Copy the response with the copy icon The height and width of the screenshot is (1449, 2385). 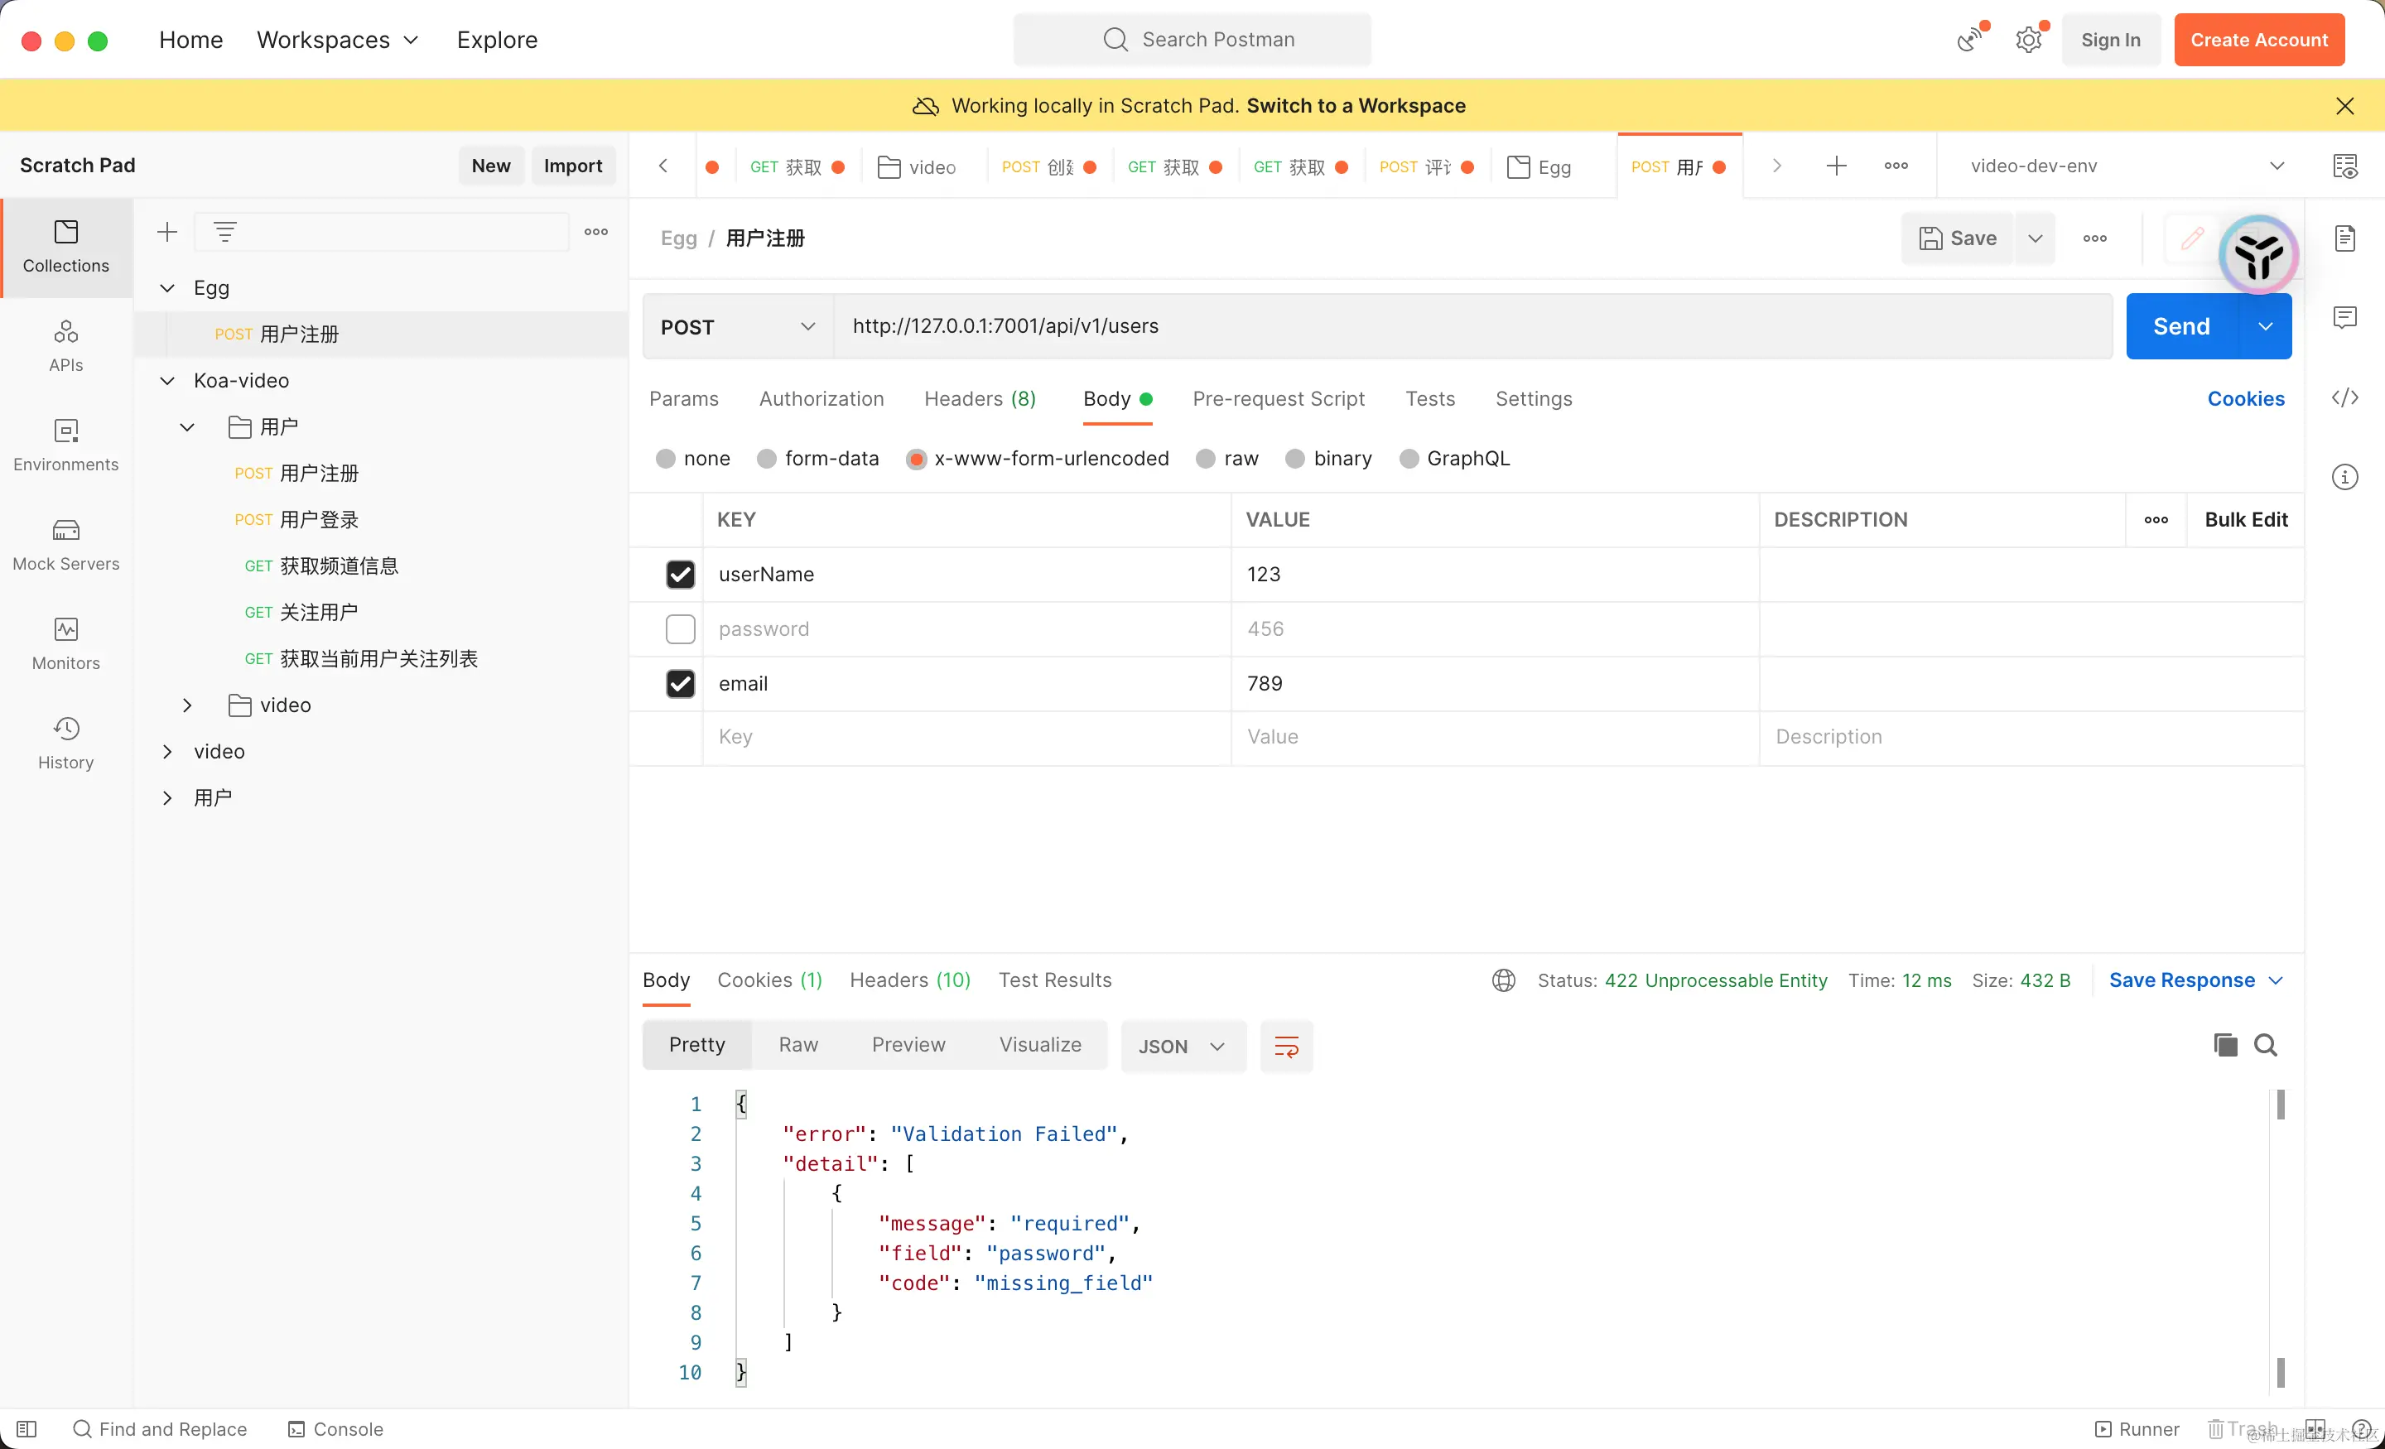pyautogui.click(x=2225, y=1046)
